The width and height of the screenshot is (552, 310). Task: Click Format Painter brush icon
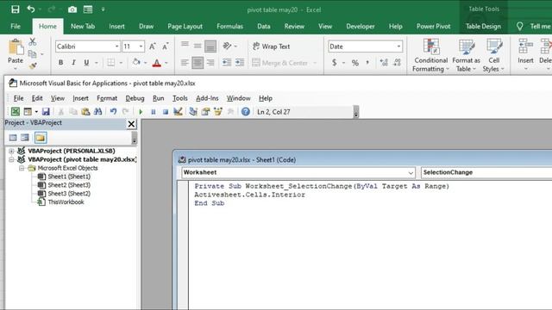[x=33, y=65]
